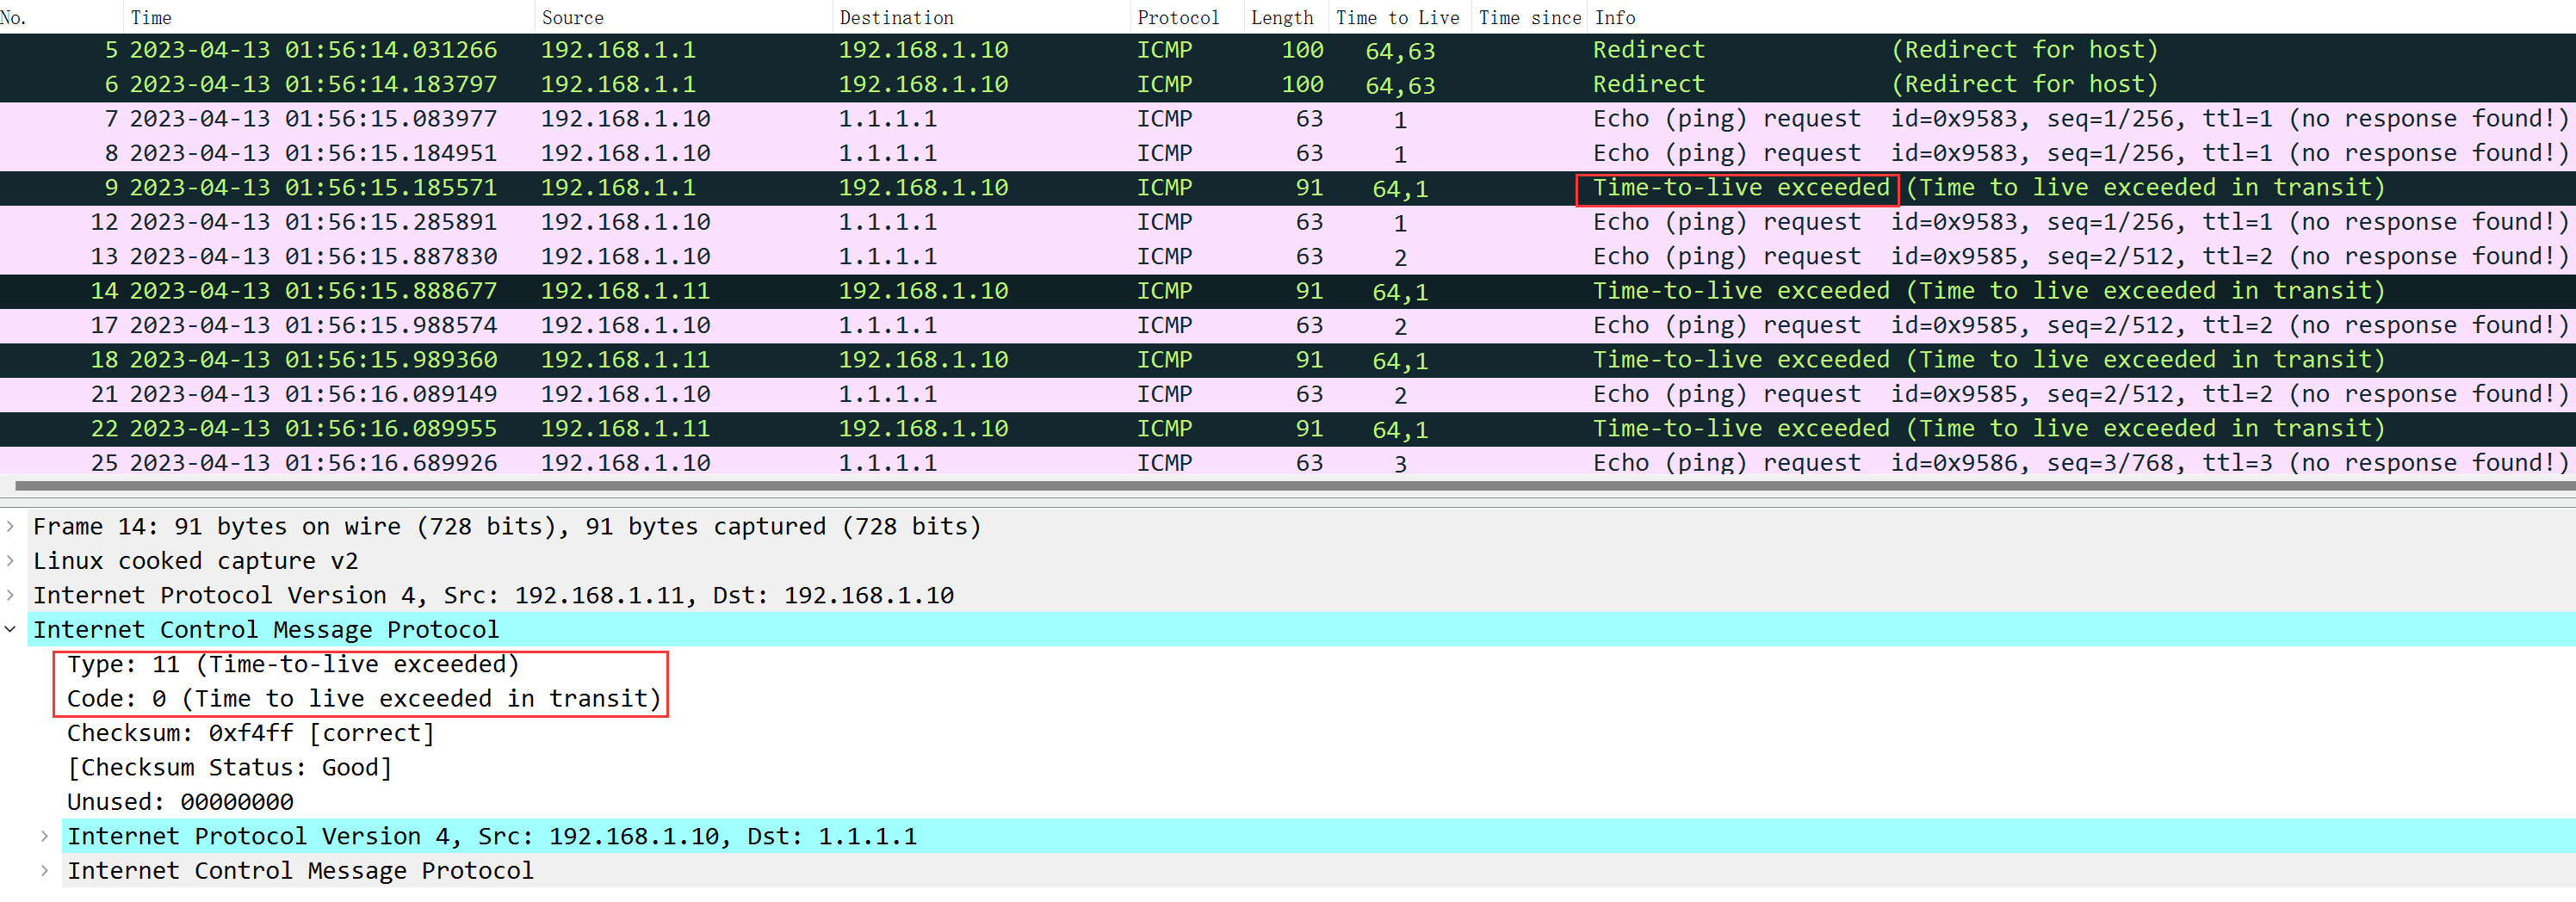This screenshot has height=902, width=2576.
Task: Select packet 9 from 192.168.1.1
Action: pos(1288,187)
